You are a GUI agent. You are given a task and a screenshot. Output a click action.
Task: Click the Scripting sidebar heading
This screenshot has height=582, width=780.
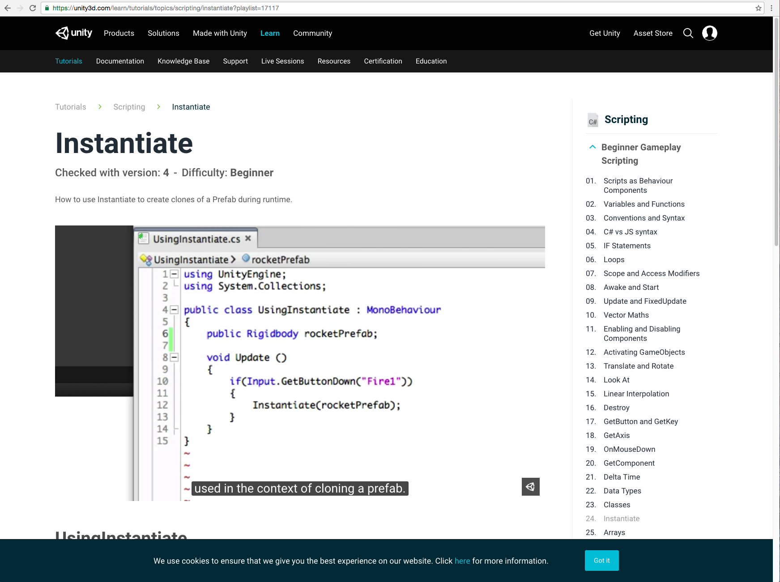(x=626, y=119)
